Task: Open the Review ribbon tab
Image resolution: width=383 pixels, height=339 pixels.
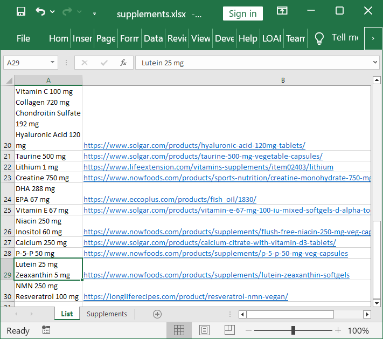Action: [x=177, y=38]
